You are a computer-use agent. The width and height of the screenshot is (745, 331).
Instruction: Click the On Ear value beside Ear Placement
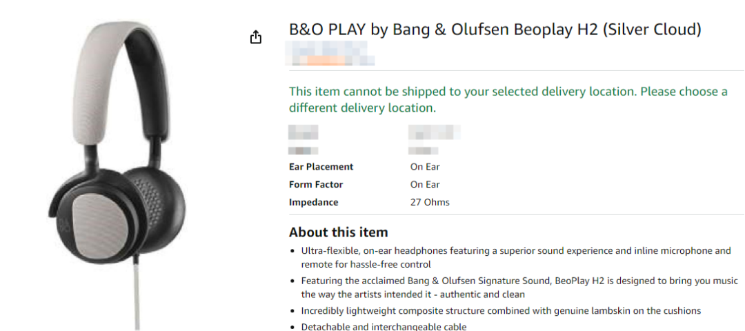[425, 167]
